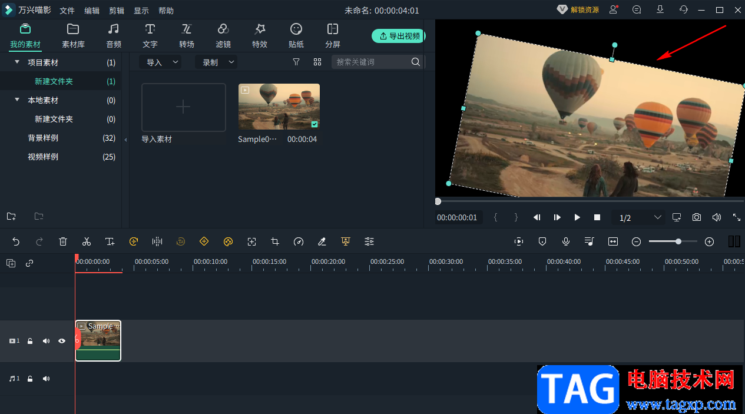745x414 pixels.
Task: Start voiceover recording with the microphone icon
Action: 566,241
